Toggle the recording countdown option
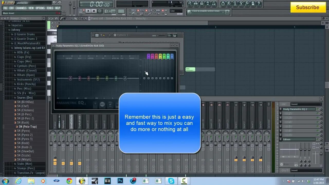This screenshot has width=329, height=185. click(138, 10)
